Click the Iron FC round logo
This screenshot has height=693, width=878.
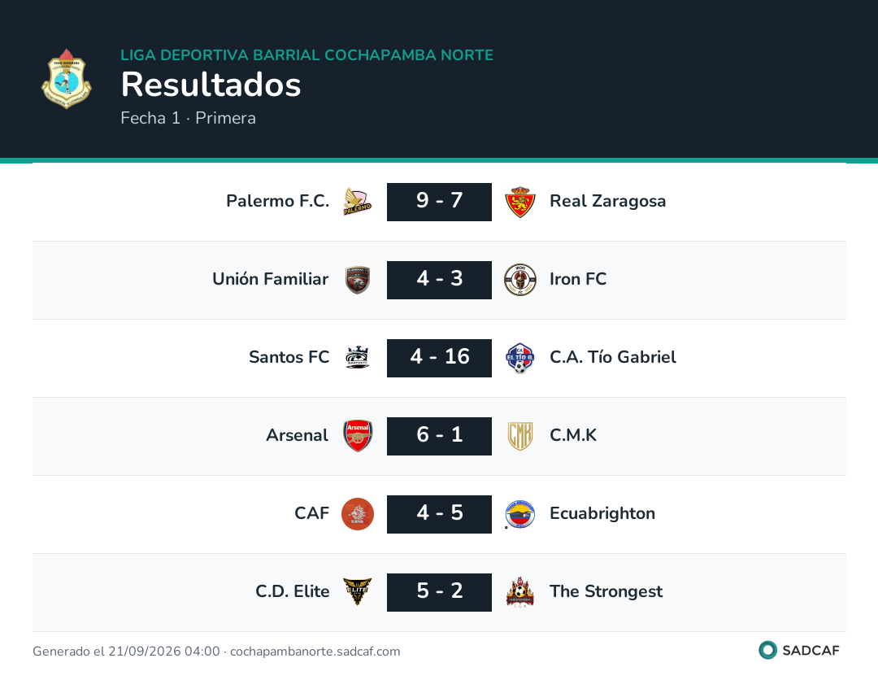pos(520,280)
